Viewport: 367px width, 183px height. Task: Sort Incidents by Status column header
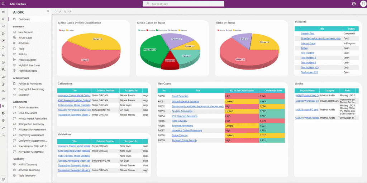(x=351, y=29)
